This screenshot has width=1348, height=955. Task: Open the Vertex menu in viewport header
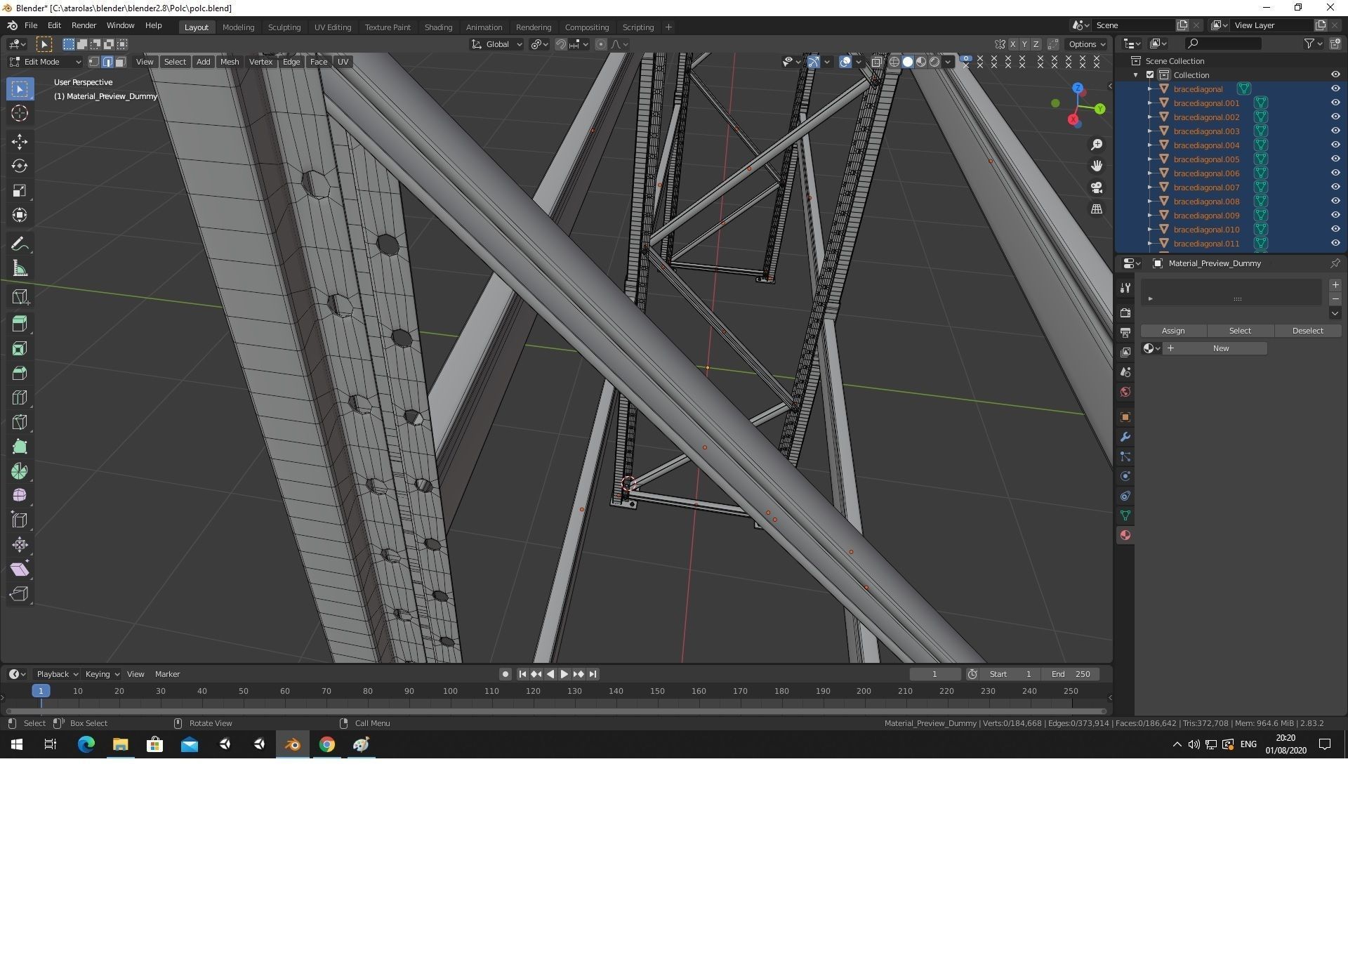pyautogui.click(x=260, y=62)
